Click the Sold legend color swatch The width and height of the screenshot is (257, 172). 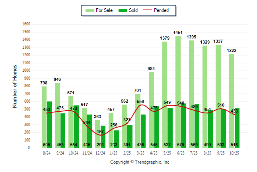[x=123, y=10]
